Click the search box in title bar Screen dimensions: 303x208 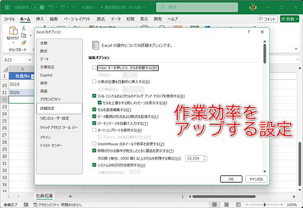coord(197,7)
